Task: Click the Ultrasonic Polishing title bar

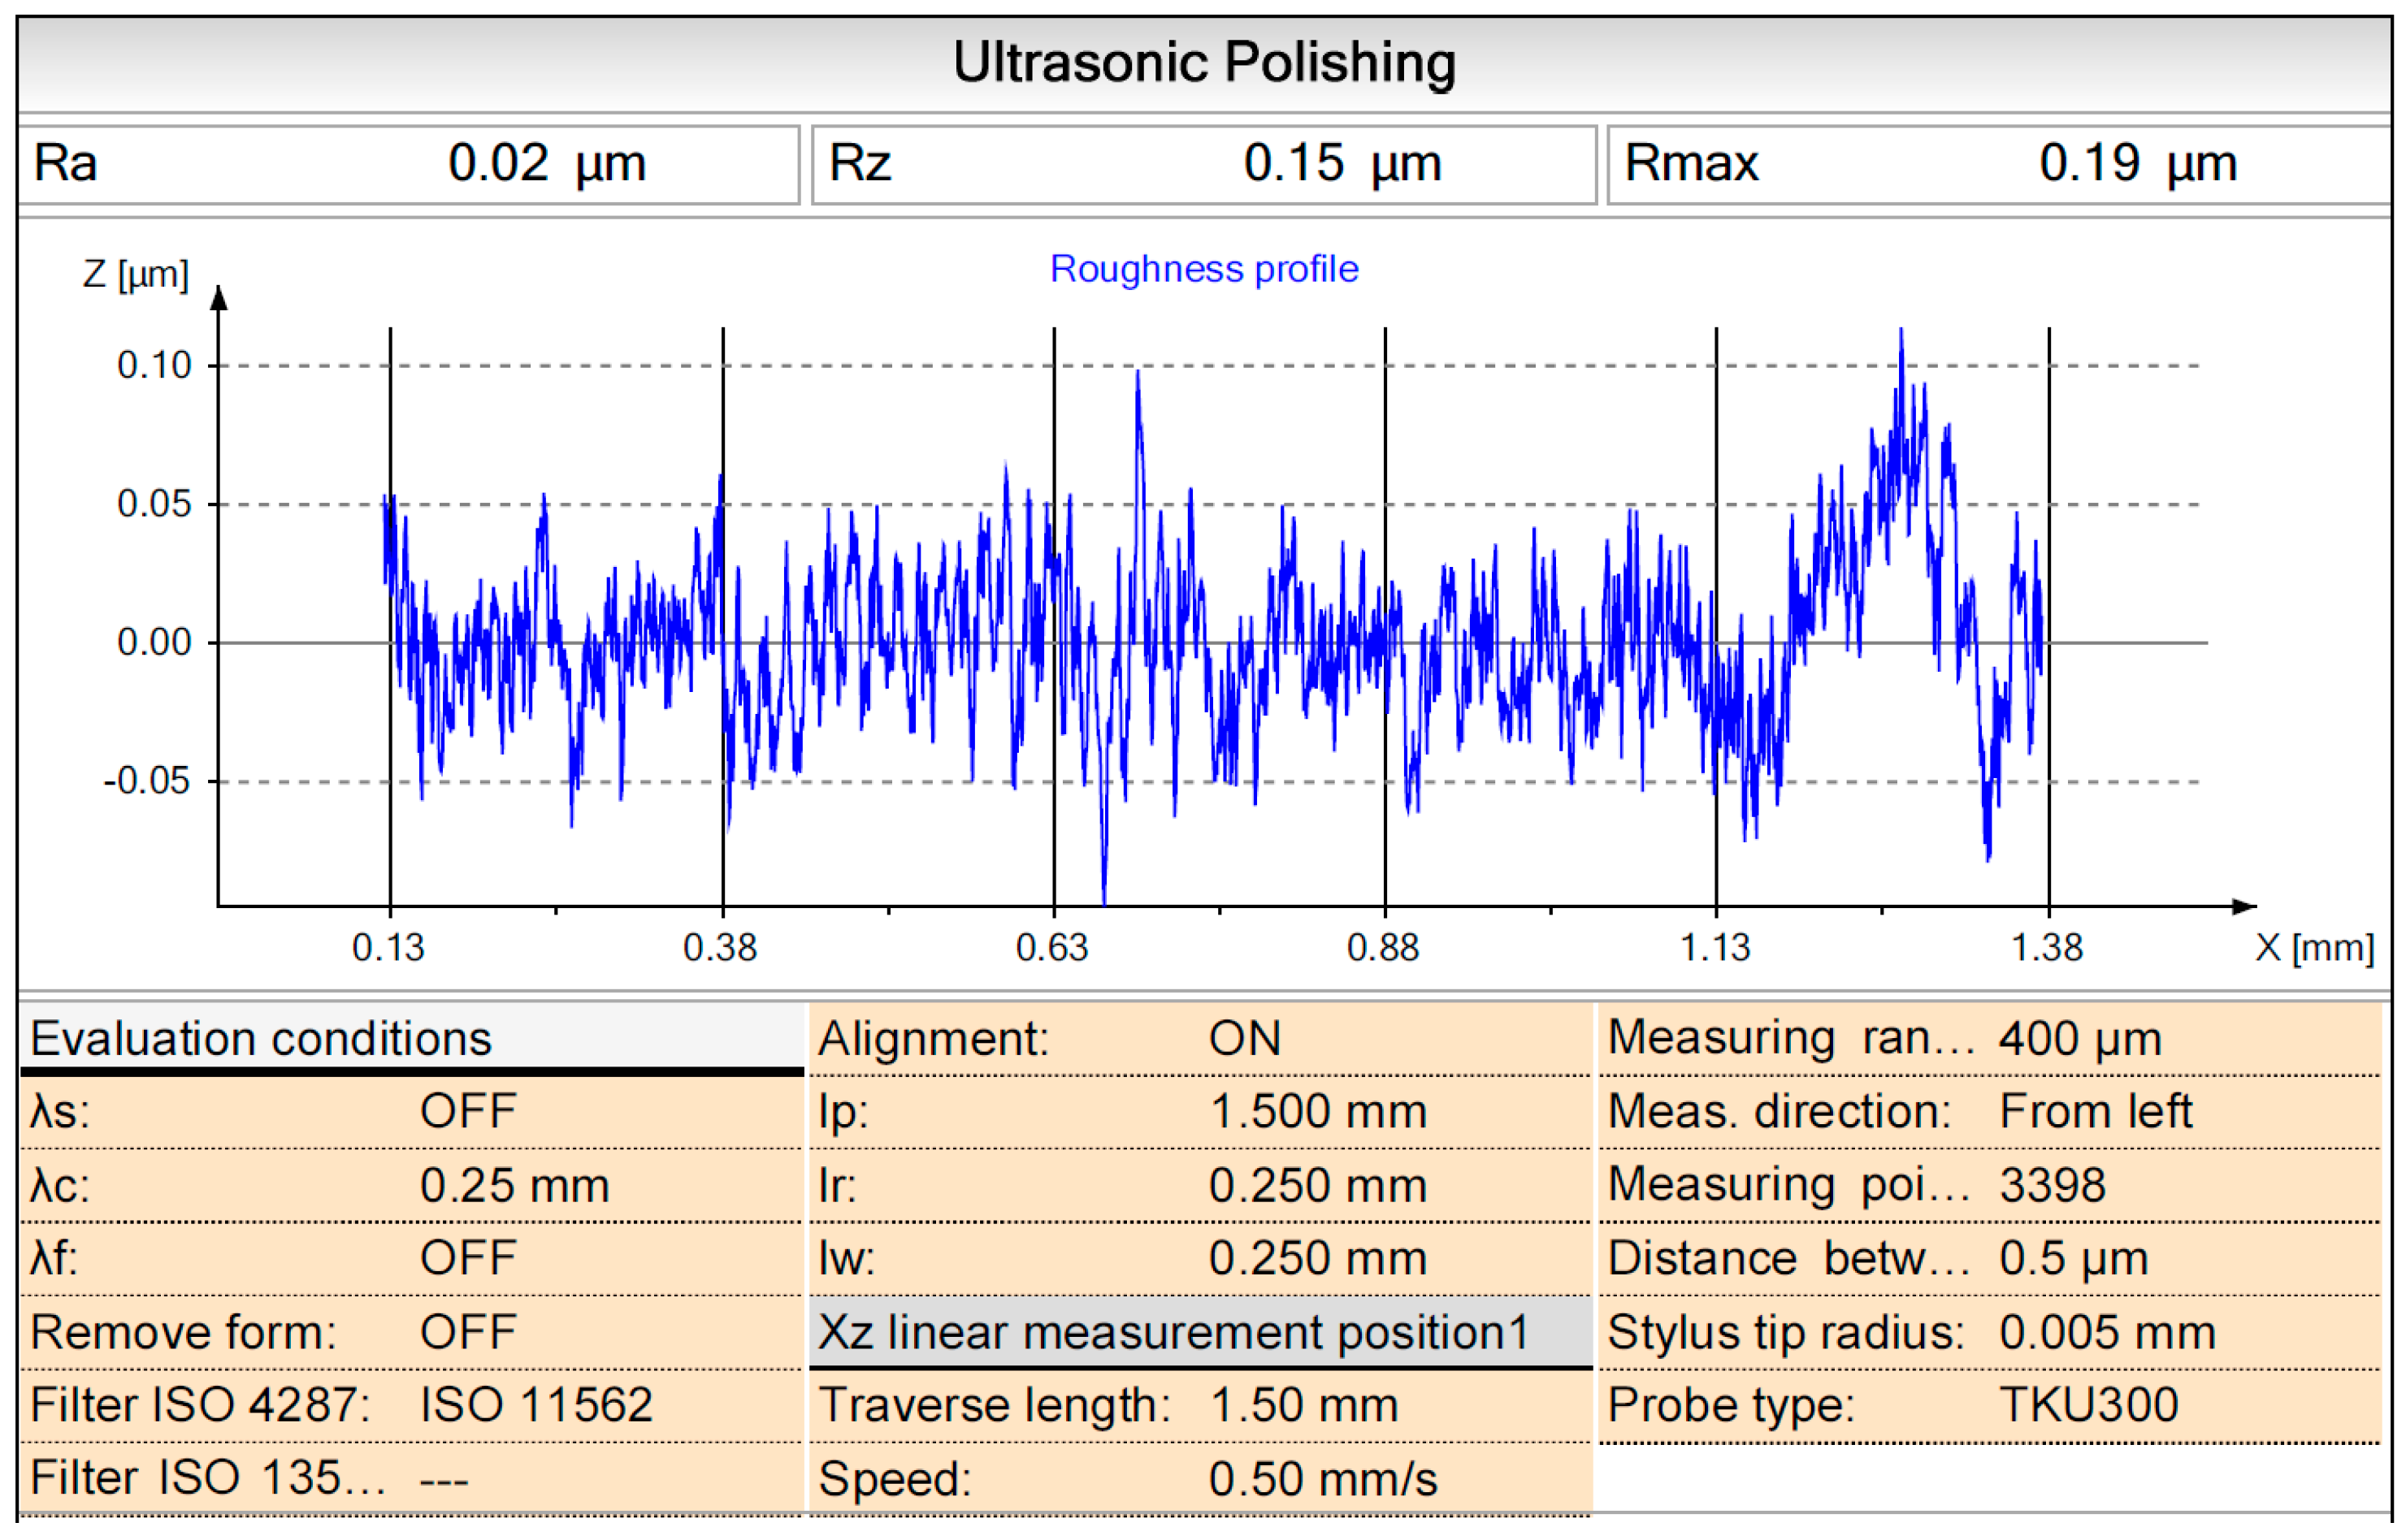Action: tap(1203, 62)
